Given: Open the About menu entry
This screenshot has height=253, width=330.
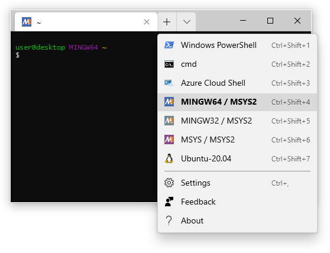Looking at the screenshot, I should 237,221.
